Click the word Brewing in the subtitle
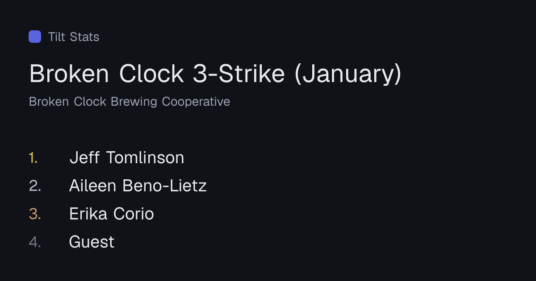 (134, 102)
